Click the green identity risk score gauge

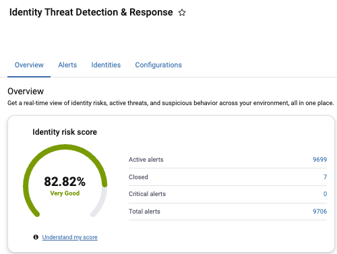(65, 181)
